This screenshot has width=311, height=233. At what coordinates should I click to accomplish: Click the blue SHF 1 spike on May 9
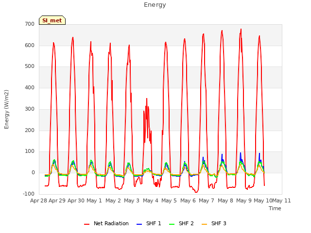[241, 153]
